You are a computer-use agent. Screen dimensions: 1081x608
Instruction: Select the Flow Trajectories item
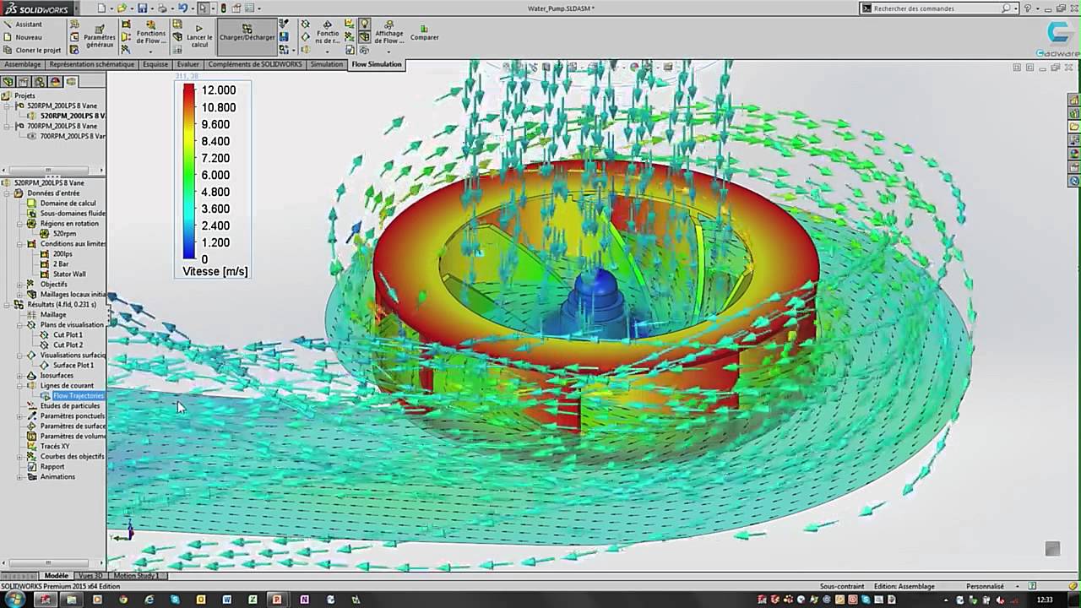(79, 396)
